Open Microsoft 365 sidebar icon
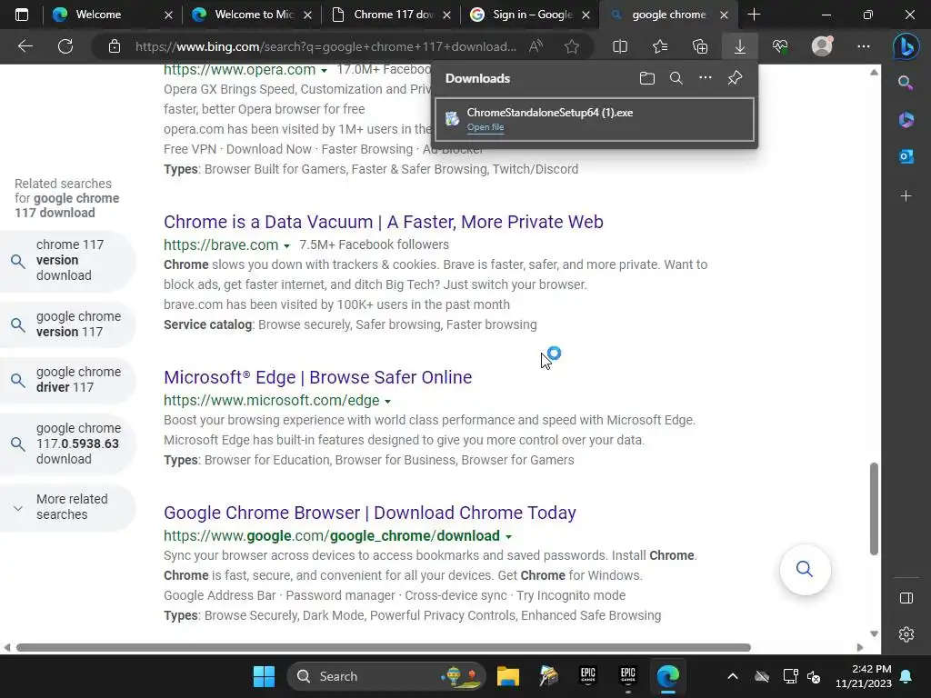This screenshot has width=931, height=698. coord(906,120)
